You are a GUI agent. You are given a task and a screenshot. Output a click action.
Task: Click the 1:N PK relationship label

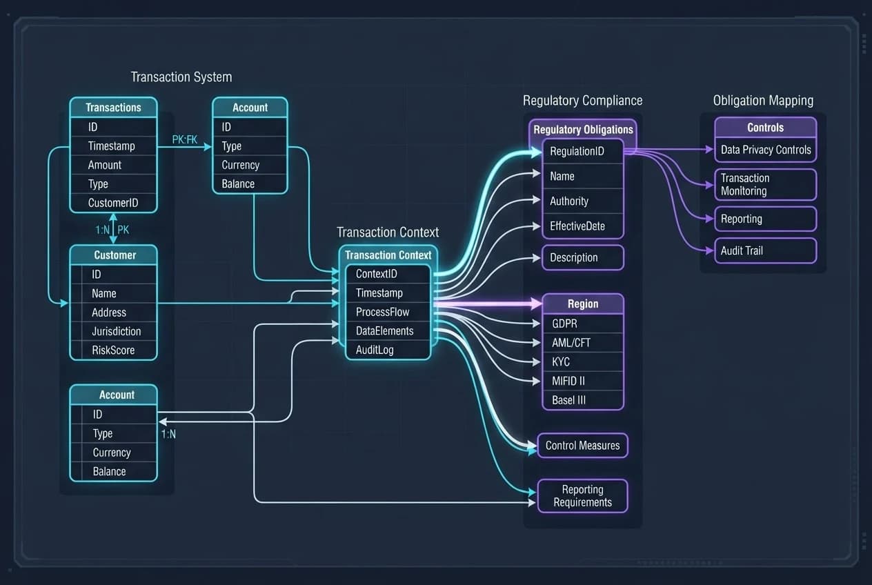tap(112, 230)
